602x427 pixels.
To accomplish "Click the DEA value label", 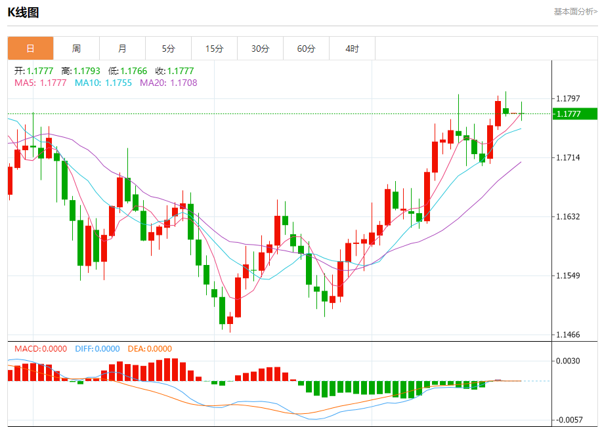I will [148, 349].
